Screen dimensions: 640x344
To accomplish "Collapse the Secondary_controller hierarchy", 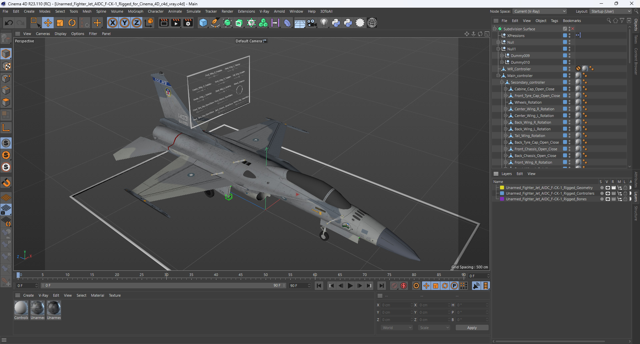I will [x=502, y=82].
